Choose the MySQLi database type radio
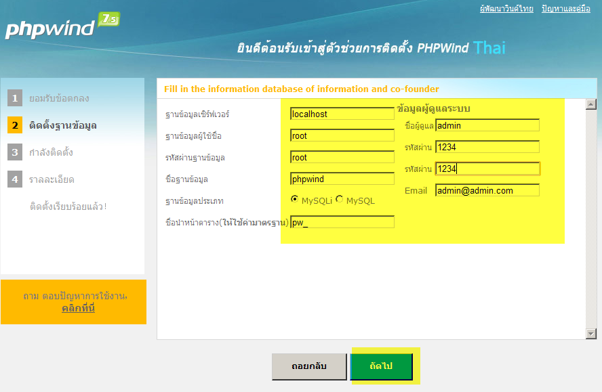 click(294, 198)
